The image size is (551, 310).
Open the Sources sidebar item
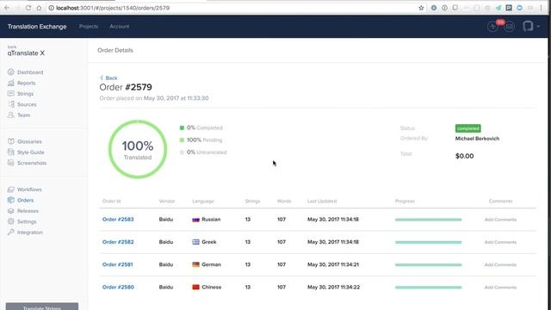pos(22,104)
